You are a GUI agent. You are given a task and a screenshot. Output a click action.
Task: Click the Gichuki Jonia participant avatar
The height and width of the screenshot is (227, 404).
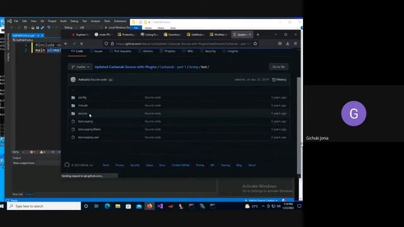pos(353,113)
